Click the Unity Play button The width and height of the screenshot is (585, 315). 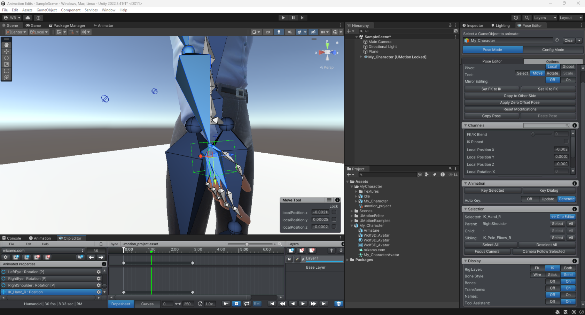point(283,18)
